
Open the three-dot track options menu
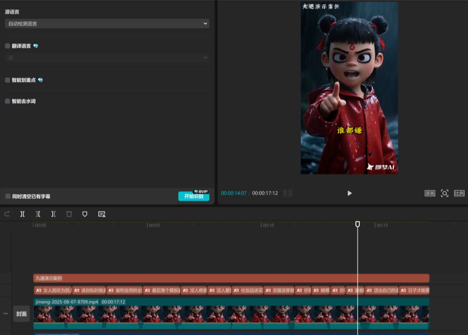[6, 313]
